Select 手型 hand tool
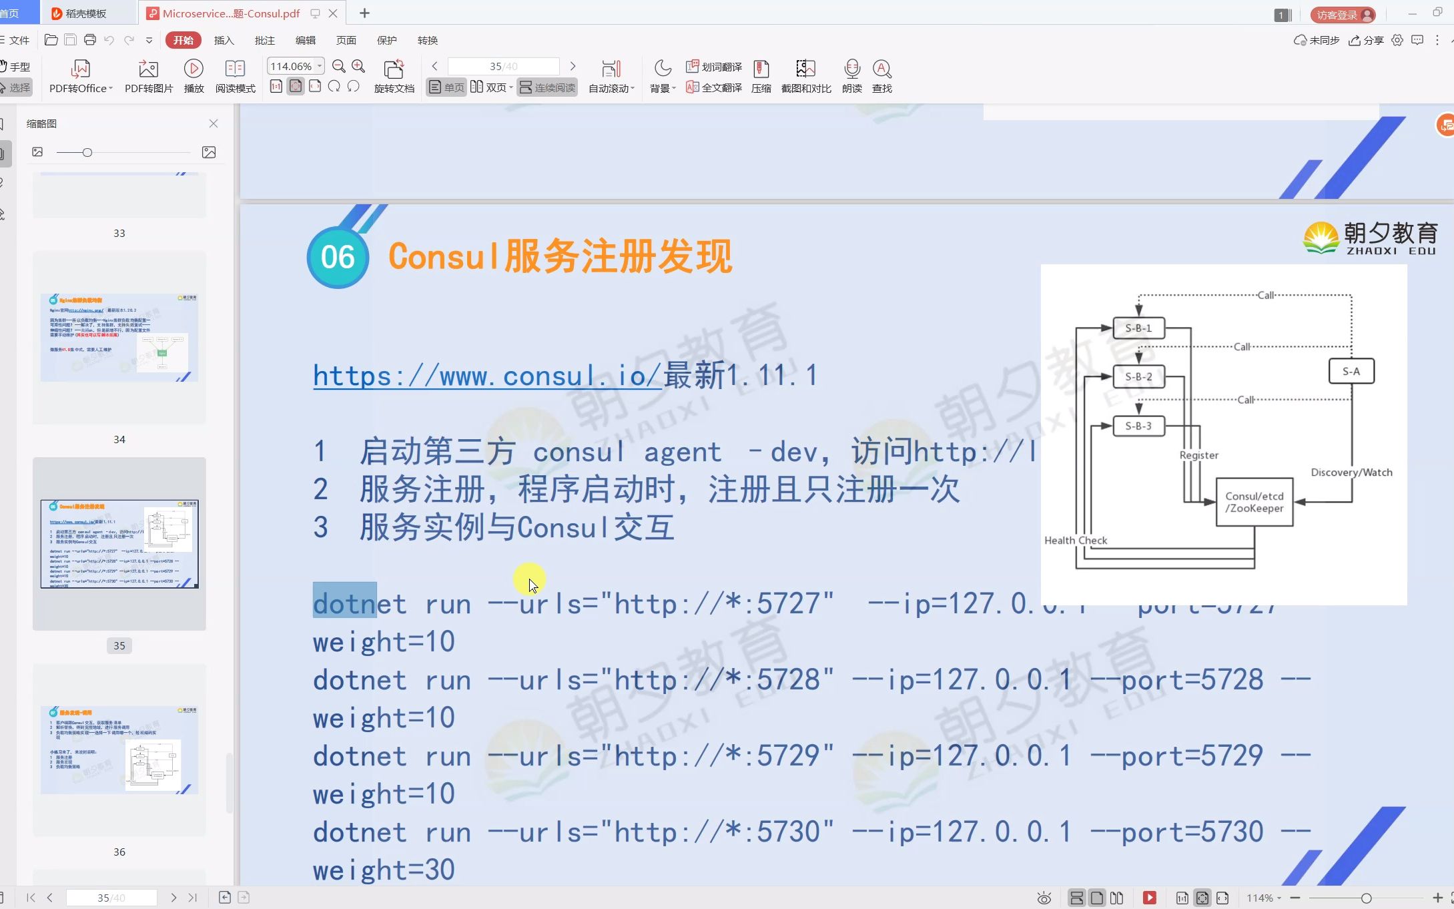The height and width of the screenshot is (909, 1454). point(15,67)
